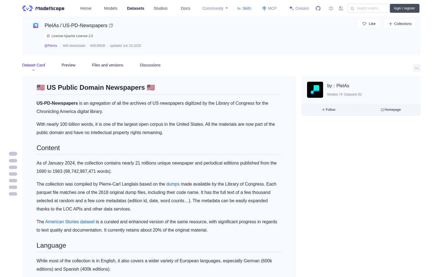Open the GitHub icon link

[318, 8]
